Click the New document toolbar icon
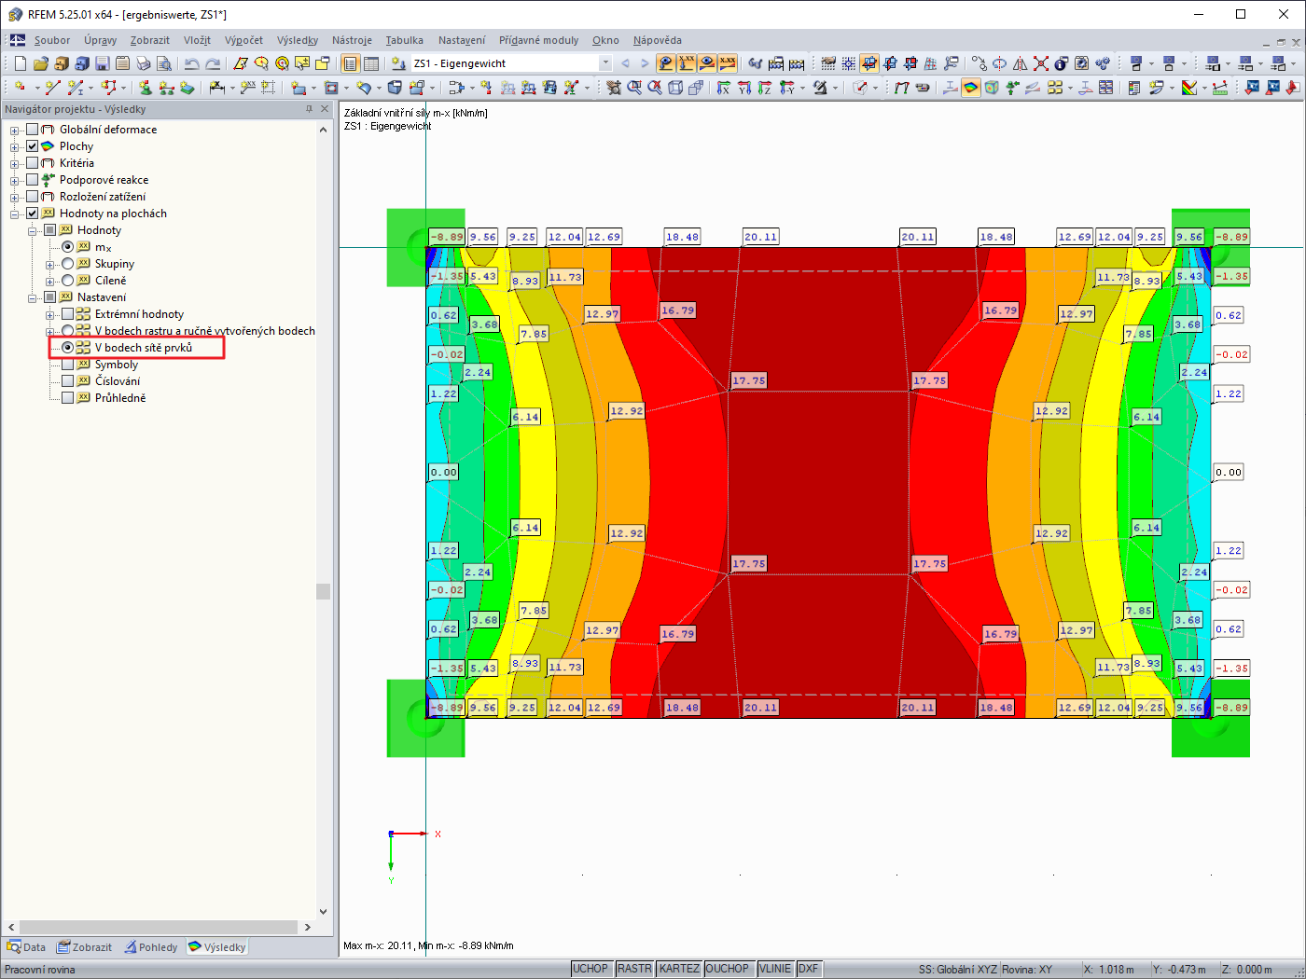This screenshot has height=979, width=1306. pyautogui.click(x=21, y=63)
